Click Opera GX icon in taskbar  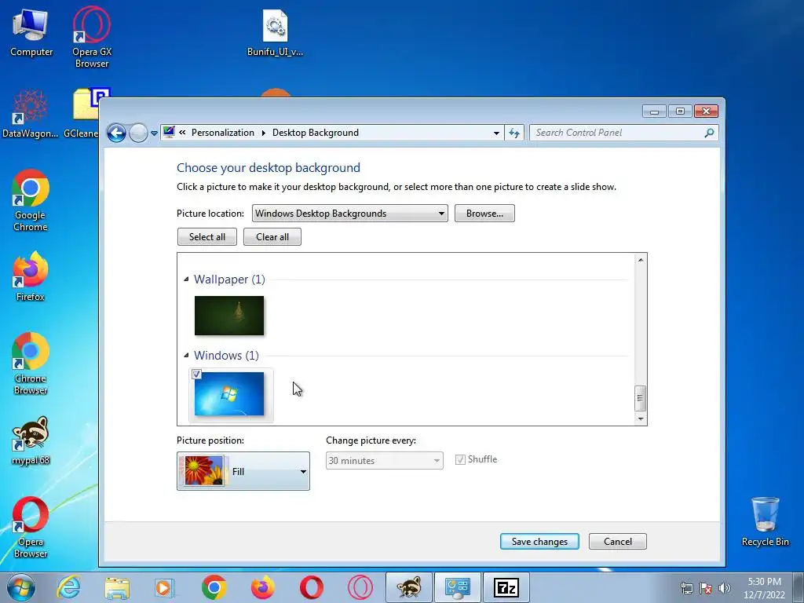pos(360,587)
